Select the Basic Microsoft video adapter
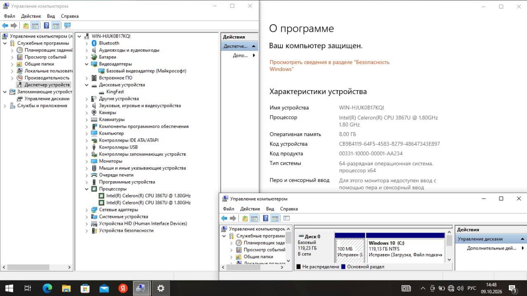This screenshot has width=527, height=296. [x=146, y=71]
